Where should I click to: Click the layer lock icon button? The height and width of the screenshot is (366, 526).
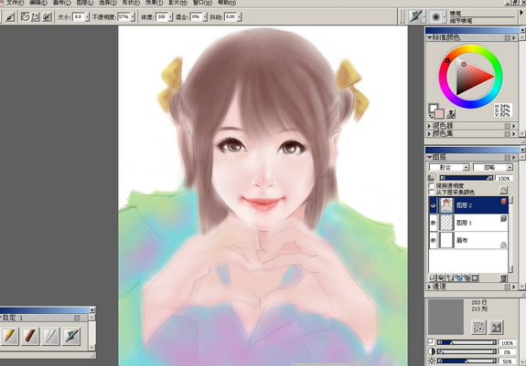pos(503,190)
